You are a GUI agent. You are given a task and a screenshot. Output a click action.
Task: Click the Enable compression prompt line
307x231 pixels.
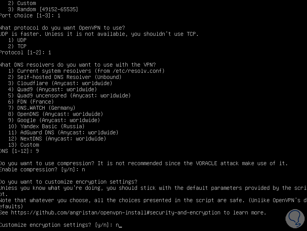[x=42, y=169]
